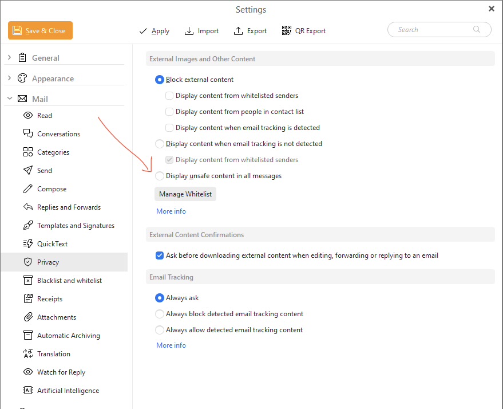
Task: Click the Export upload arrow icon
Action: (x=238, y=31)
